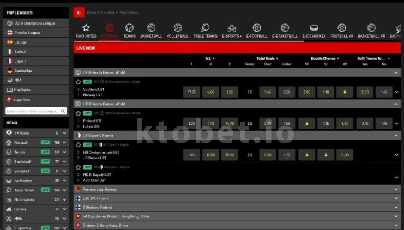404x230 pixels.
Task: Favourite the MC El Bayadh U21 match
Action: 79,167
